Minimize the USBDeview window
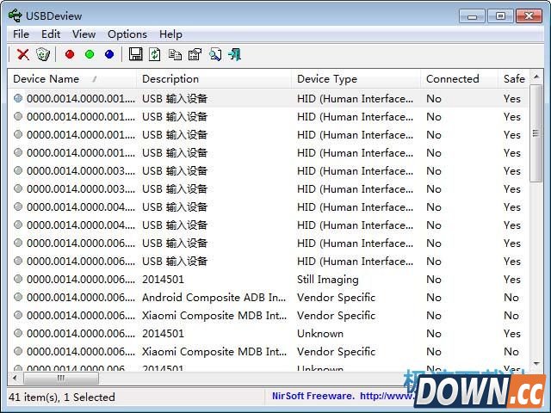 point(473,15)
